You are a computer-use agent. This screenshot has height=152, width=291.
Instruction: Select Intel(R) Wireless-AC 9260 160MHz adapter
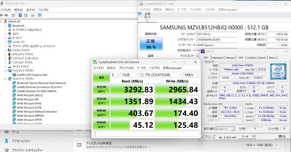click(37, 91)
